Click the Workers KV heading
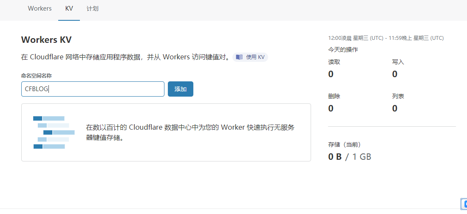The image size is (467, 214). point(46,40)
